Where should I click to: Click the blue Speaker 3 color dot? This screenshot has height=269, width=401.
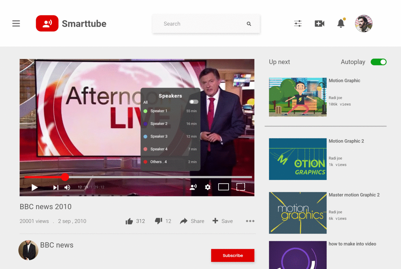point(145,137)
